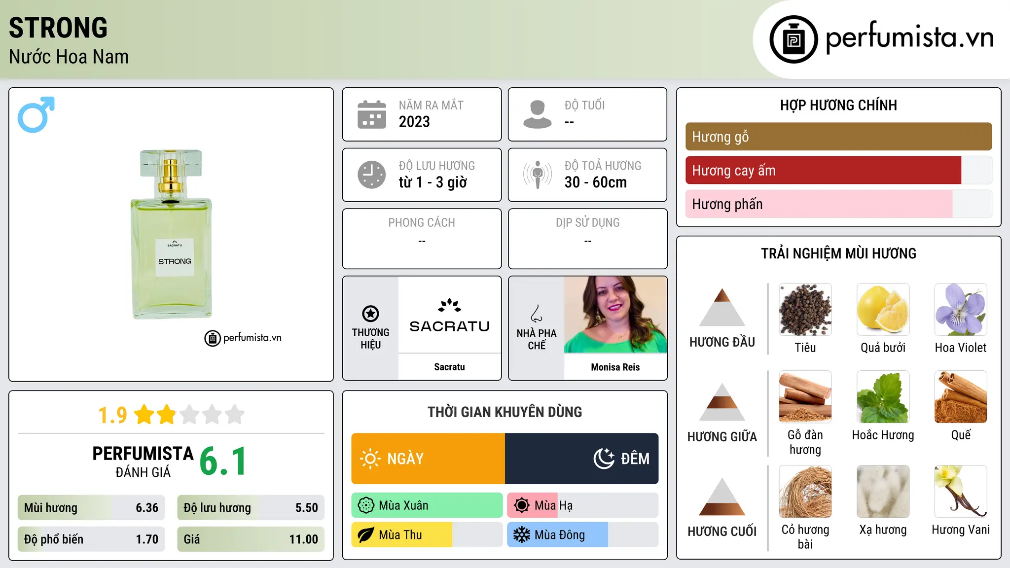Click the Mùa Xuân season label
Viewport: 1010px width, 568px height.
(x=403, y=505)
